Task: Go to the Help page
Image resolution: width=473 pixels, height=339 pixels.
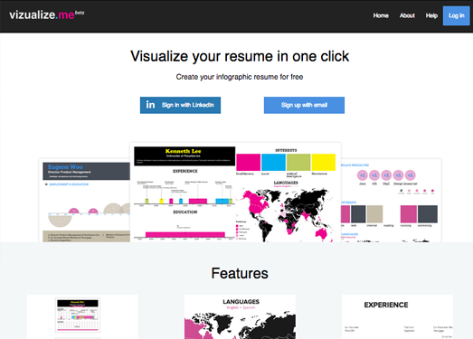Action: (431, 15)
